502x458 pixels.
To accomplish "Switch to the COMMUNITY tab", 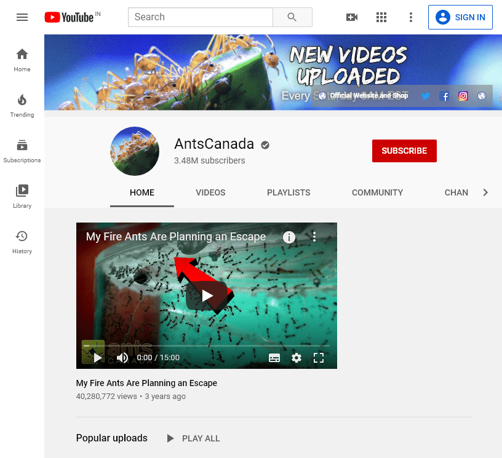I will tap(378, 192).
